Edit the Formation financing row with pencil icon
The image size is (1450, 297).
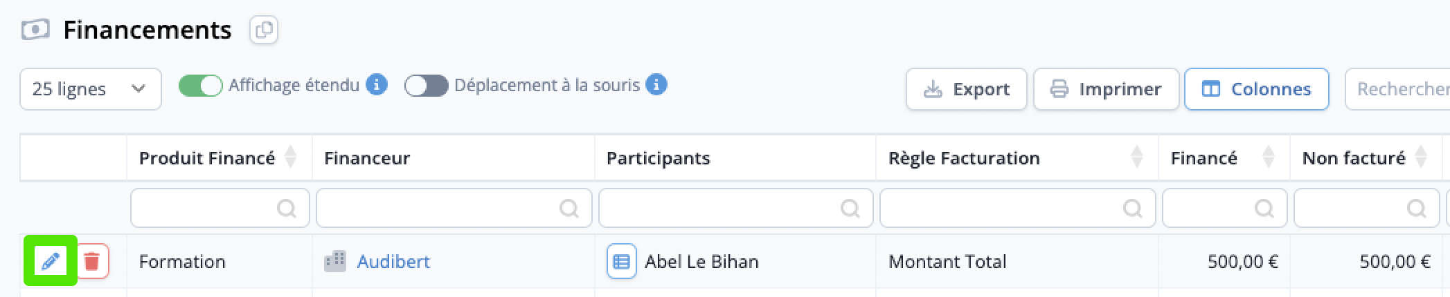(x=51, y=261)
